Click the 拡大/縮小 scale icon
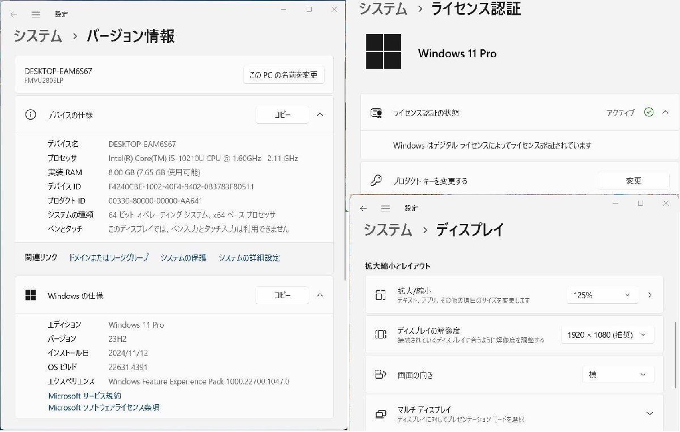 tap(380, 295)
